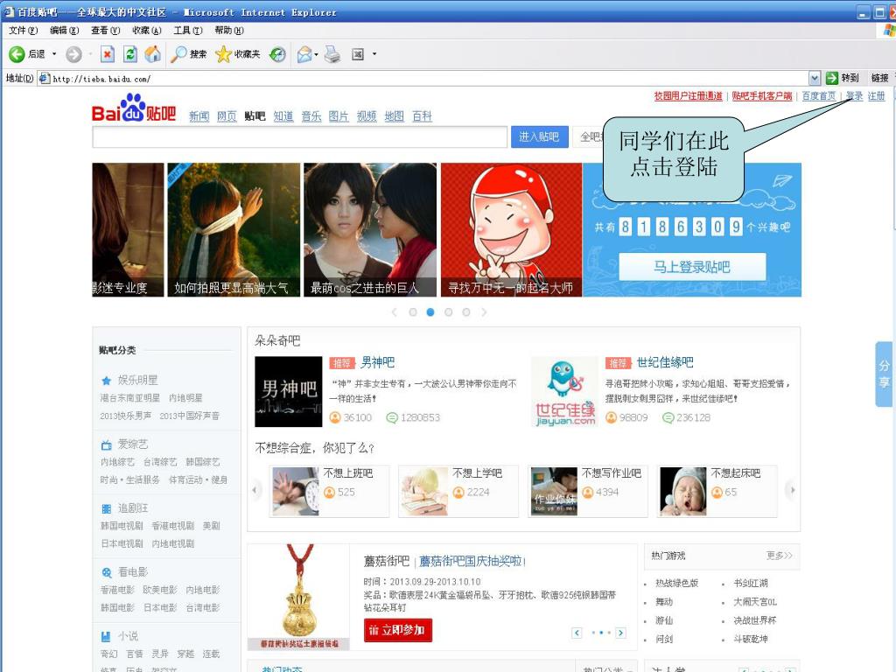
Task: Click the 百科 navigation link
Action: tap(422, 116)
